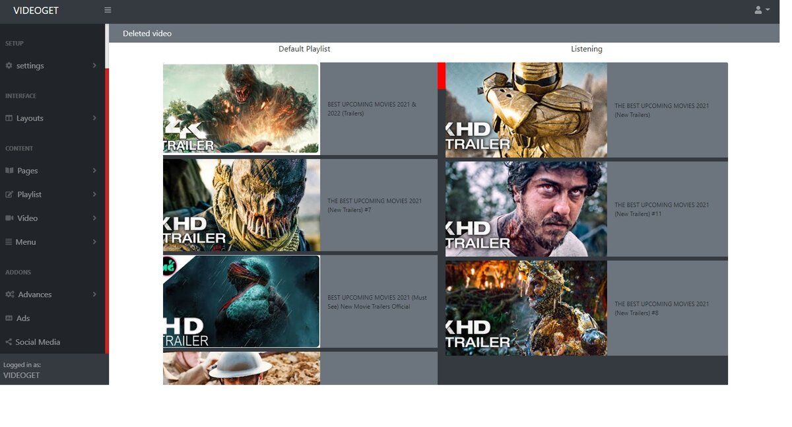Click the Deleted video notification bar
Image resolution: width=792 pixels, height=427 pixels.
click(444, 33)
